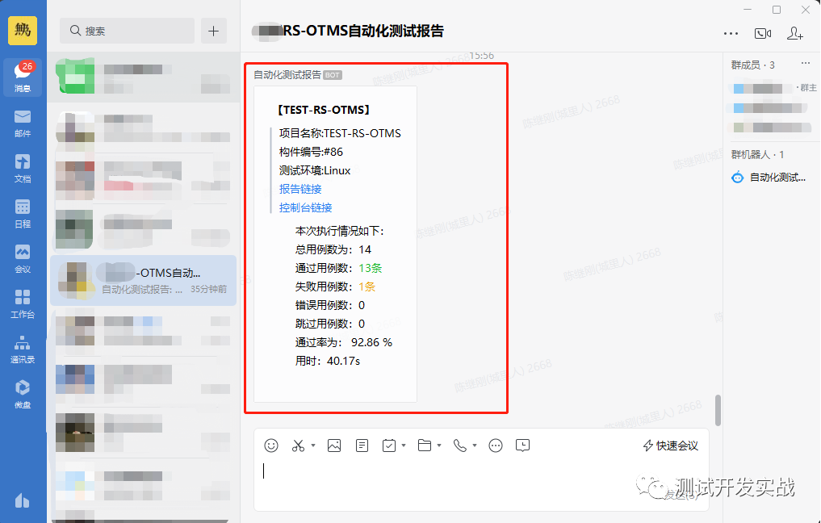Open the first conversation with green avatar

pyautogui.click(x=144, y=77)
